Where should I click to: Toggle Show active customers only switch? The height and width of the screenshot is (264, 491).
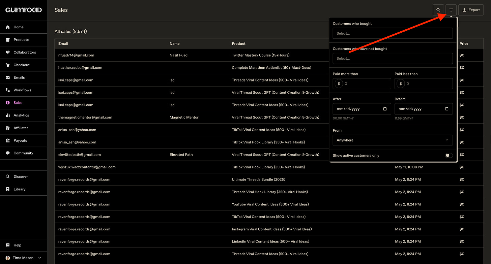coord(449,156)
